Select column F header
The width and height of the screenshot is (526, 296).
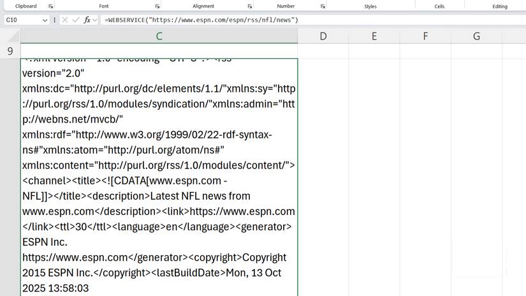click(x=425, y=36)
